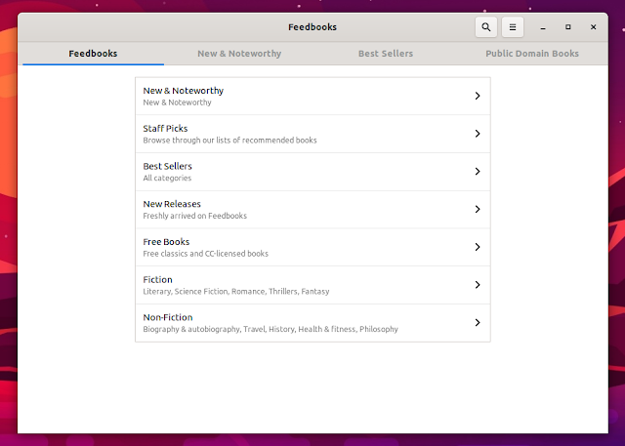Expand Staff Picks using its right arrow
The height and width of the screenshot is (446, 625).
pyautogui.click(x=477, y=134)
